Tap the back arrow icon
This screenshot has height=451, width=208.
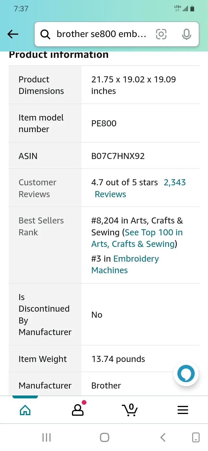pyautogui.click(x=13, y=34)
